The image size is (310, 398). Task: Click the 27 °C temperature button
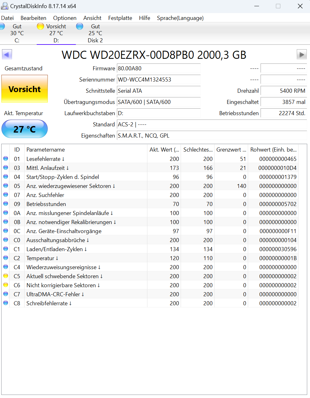point(25,129)
